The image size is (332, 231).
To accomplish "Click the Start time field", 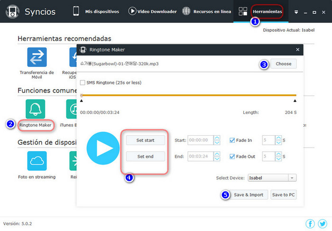I will point(200,140).
